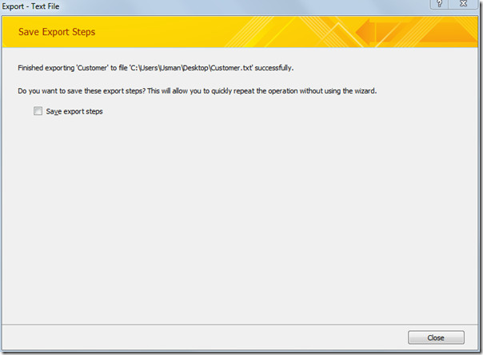
Task: Click the 'Finished exporting' text at message start
Action: click(x=46, y=68)
